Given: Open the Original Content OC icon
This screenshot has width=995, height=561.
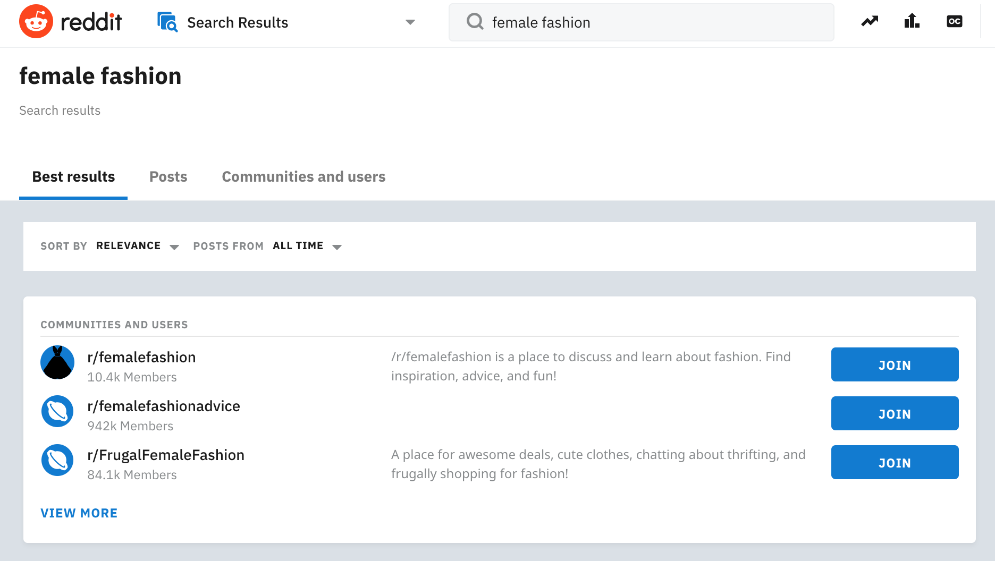Looking at the screenshot, I should pos(955,21).
